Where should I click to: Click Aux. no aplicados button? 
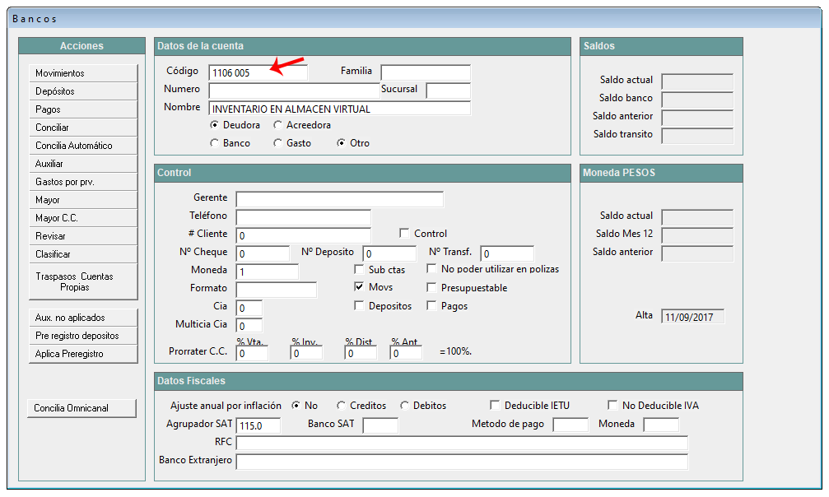[83, 318]
